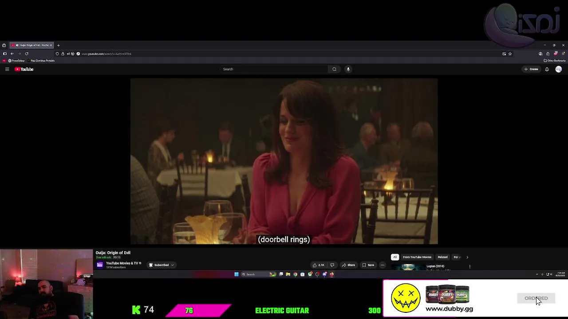Open a new browser tab
Screen dimensions: 568x319
tap(58, 45)
